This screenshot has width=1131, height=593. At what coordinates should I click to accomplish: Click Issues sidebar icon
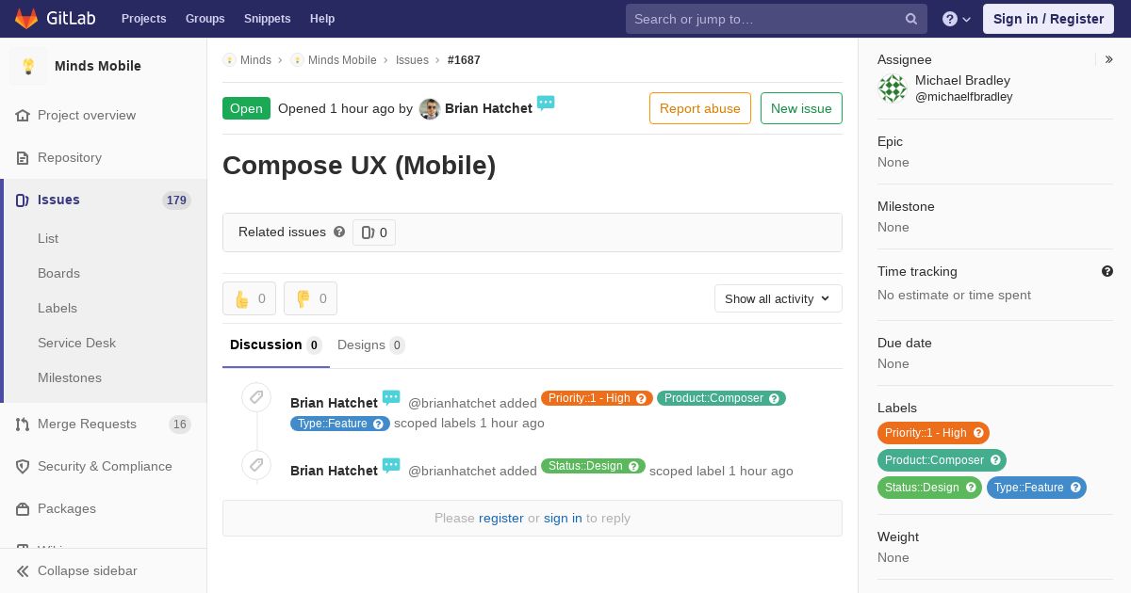coord(23,200)
